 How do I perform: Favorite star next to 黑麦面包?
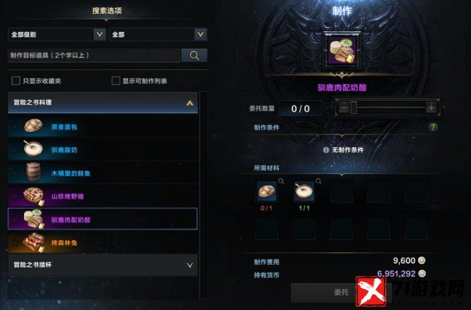coord(15,126)
